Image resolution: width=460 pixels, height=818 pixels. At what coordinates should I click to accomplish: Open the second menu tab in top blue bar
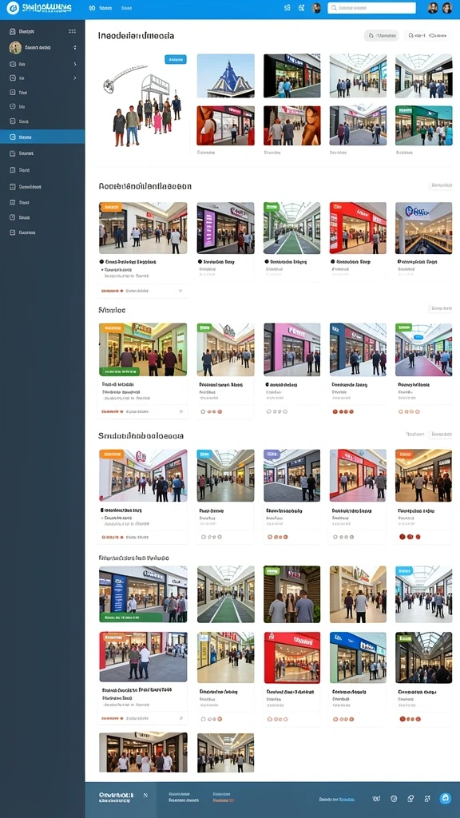click(x=126, y=8)
